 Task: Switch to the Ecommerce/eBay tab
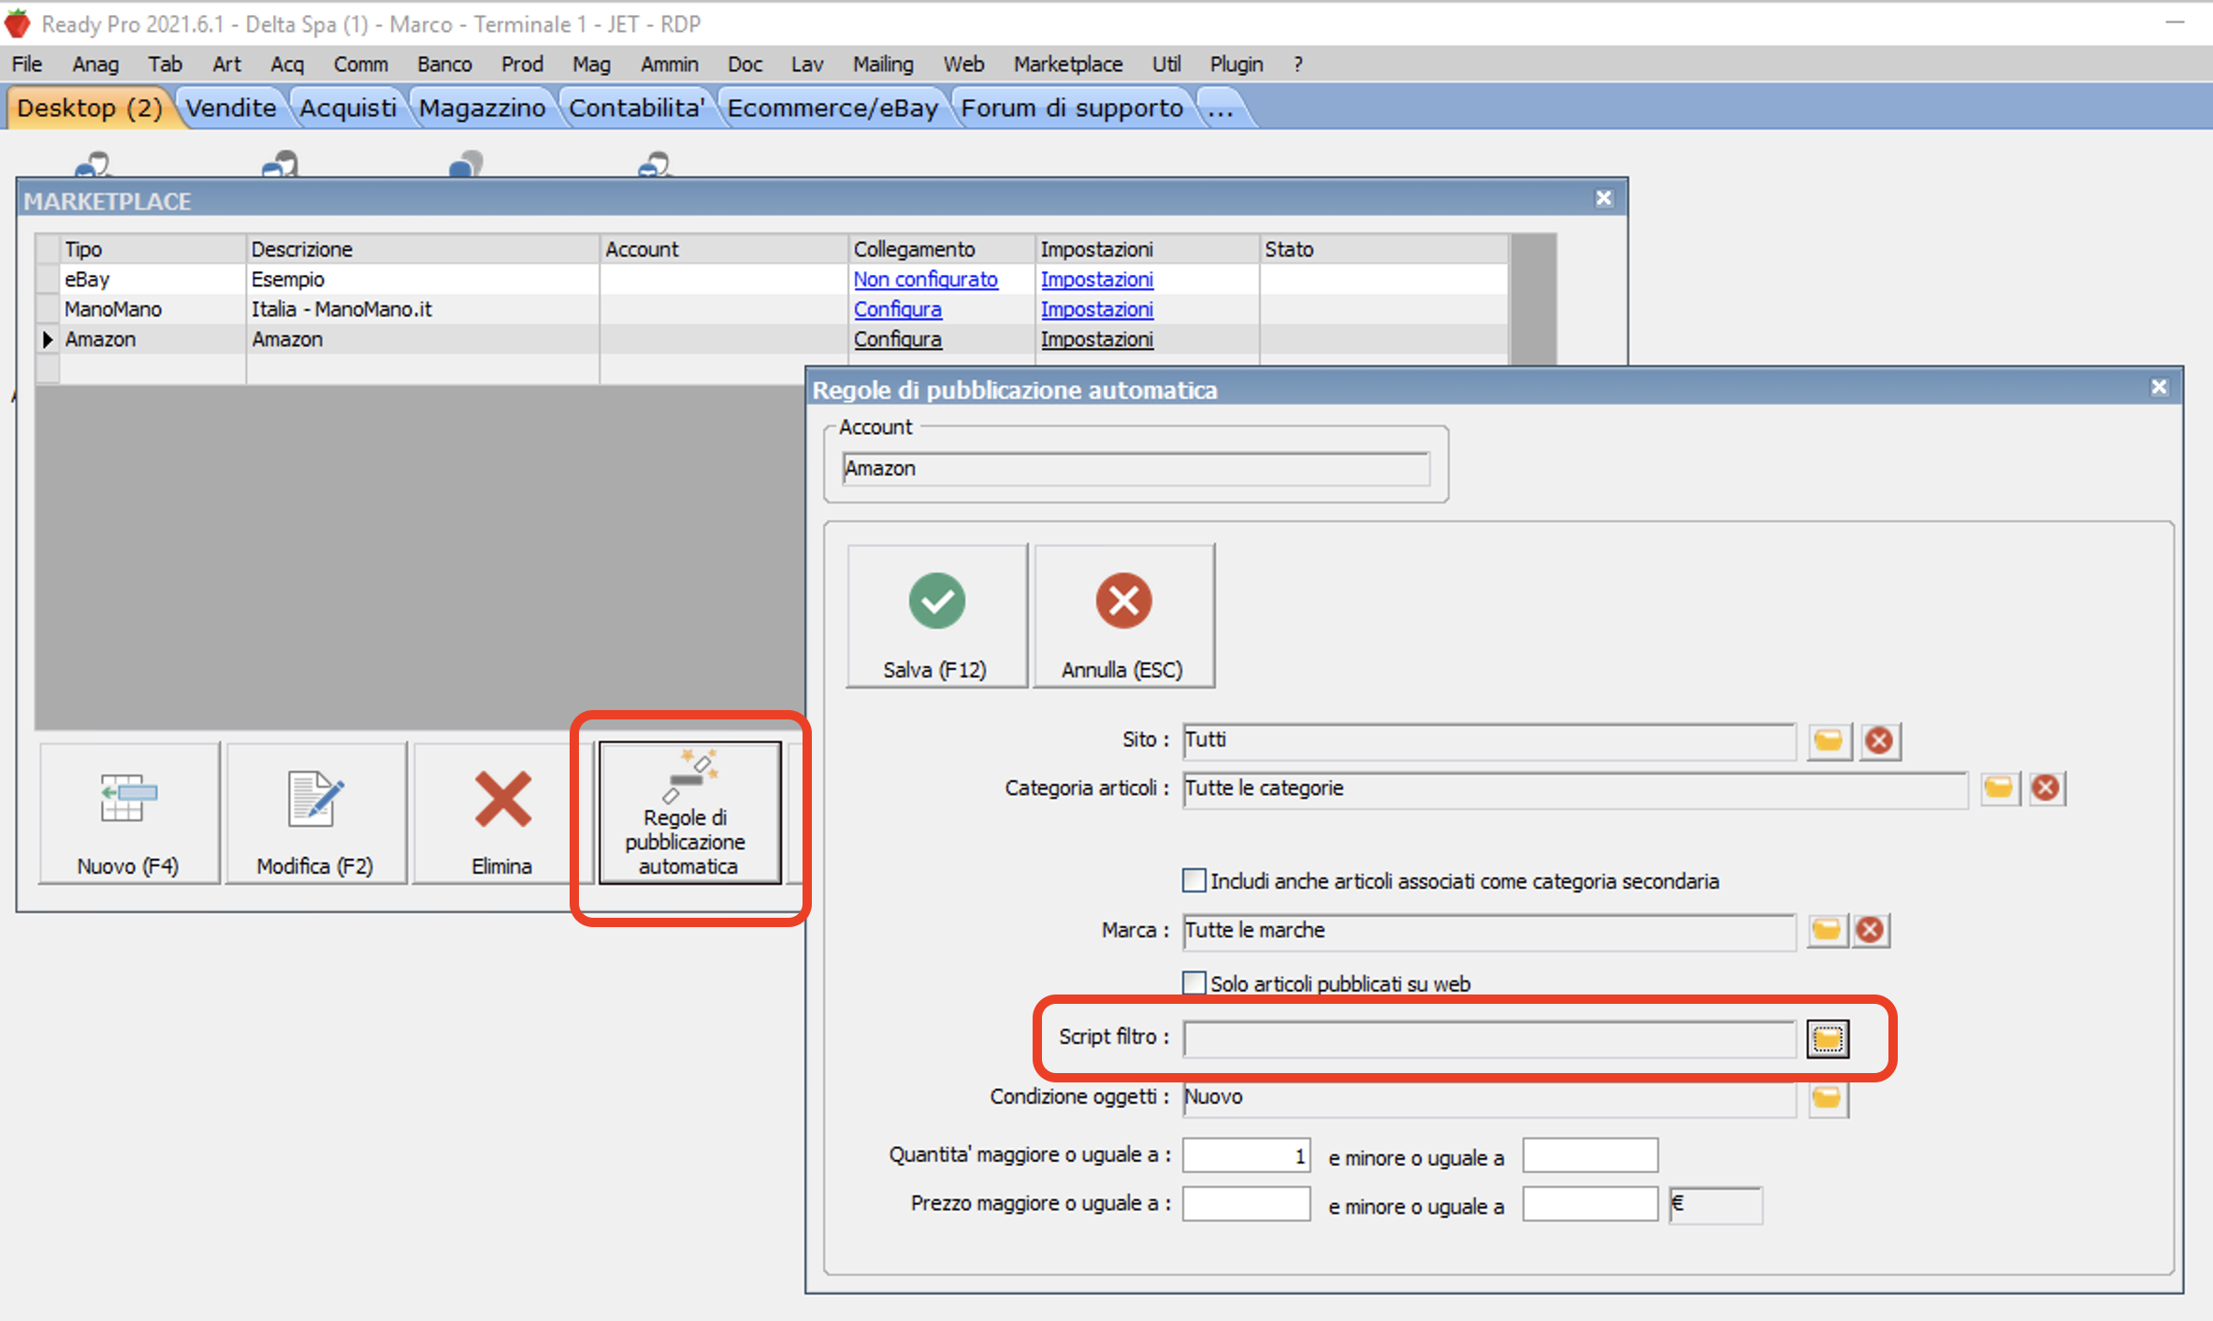[832, 108]
